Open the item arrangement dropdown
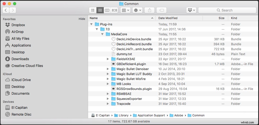The image size is (259, 125). (x=125, y=10)
